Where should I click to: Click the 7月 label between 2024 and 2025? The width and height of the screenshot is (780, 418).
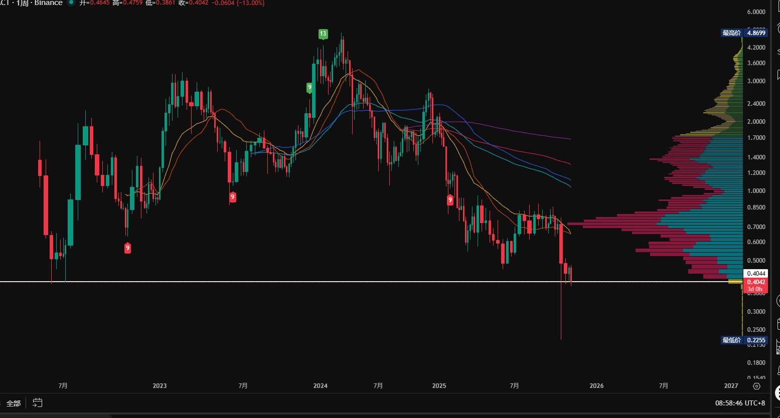point(378,386)
